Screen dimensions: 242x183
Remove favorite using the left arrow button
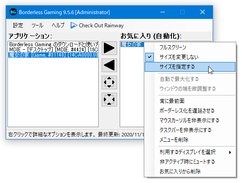pos(109,65)
